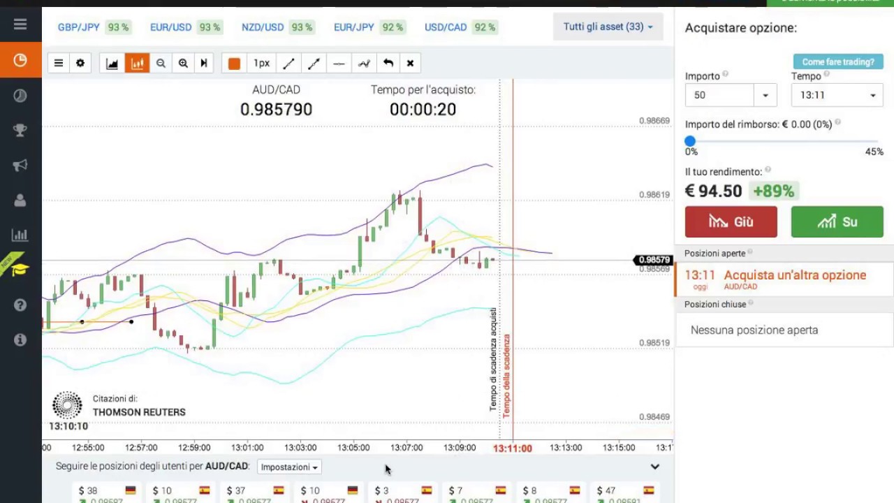
Task: Expand the Tutti gli asset dropdown
Action: click(608, 27)
